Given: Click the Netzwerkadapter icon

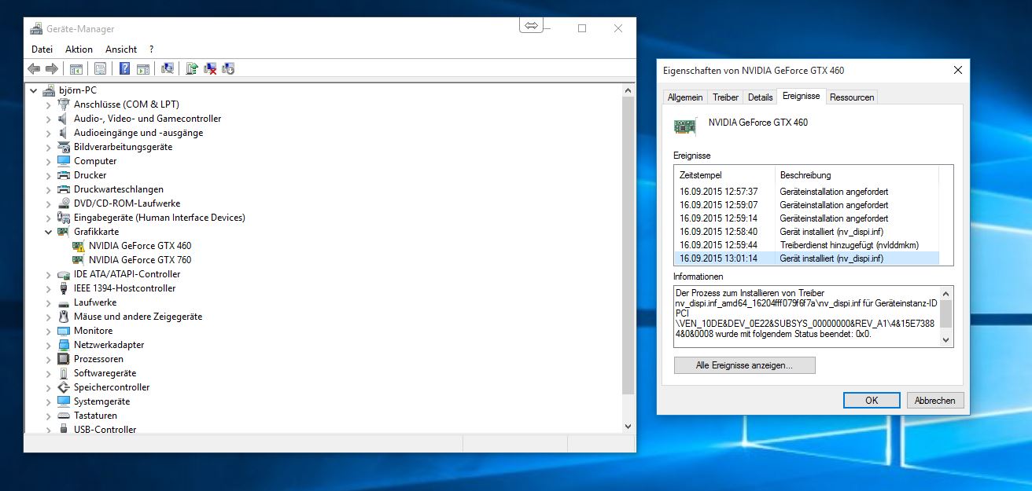Looking at the screenshot, I should [64, 345].
